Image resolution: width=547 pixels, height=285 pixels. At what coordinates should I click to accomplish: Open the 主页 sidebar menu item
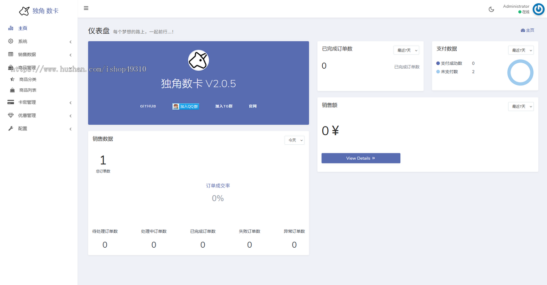coord(39,28)
